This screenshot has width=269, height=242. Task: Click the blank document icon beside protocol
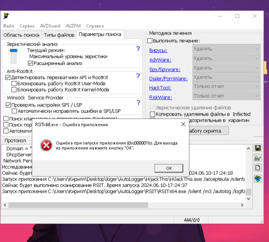pyautogui.click(x=258, y=168)
